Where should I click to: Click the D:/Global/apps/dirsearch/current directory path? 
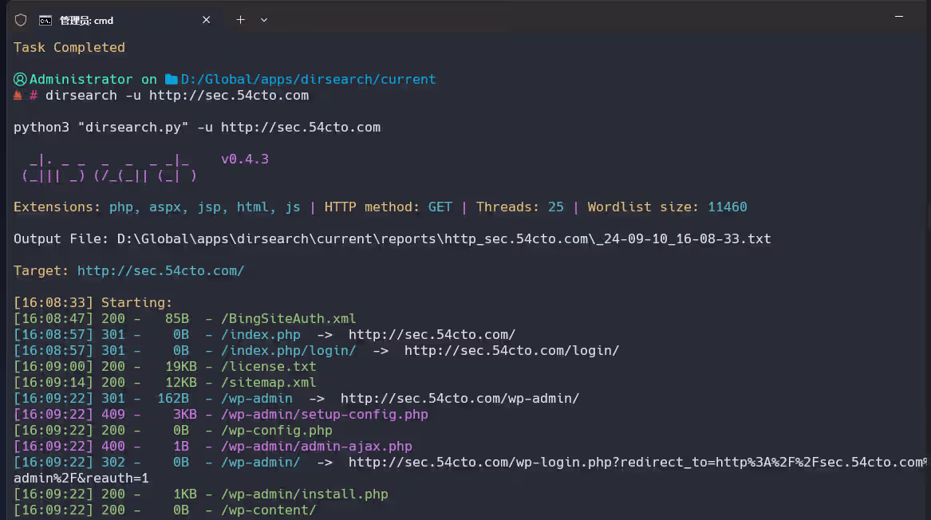point(308,80)
